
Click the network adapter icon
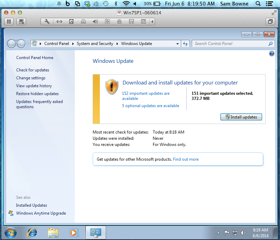click(x=59, y=22)
